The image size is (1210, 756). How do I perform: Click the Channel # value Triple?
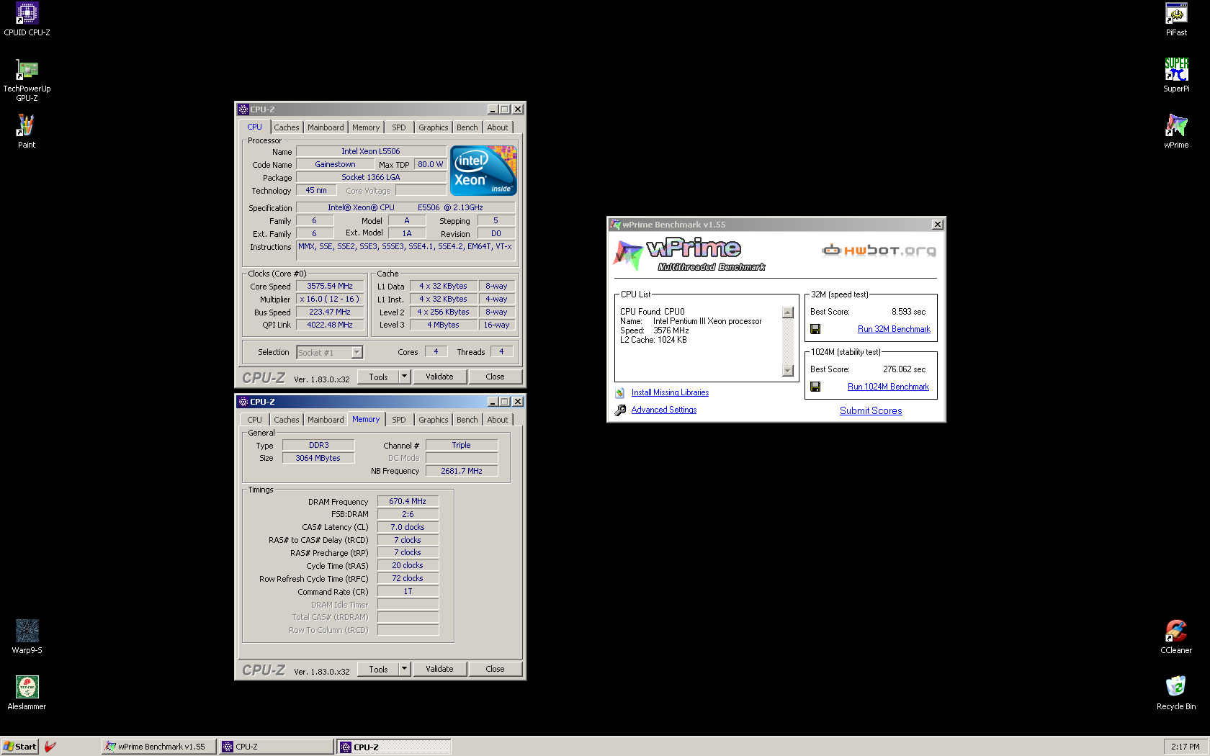coord(462,445)
